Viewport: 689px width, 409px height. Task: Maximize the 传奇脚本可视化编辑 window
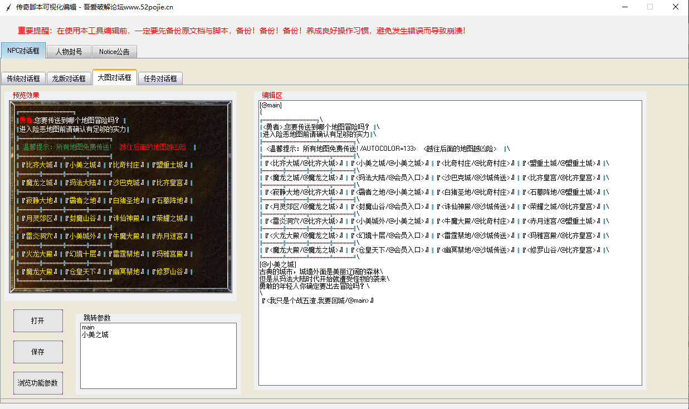(x=649, y=7)
